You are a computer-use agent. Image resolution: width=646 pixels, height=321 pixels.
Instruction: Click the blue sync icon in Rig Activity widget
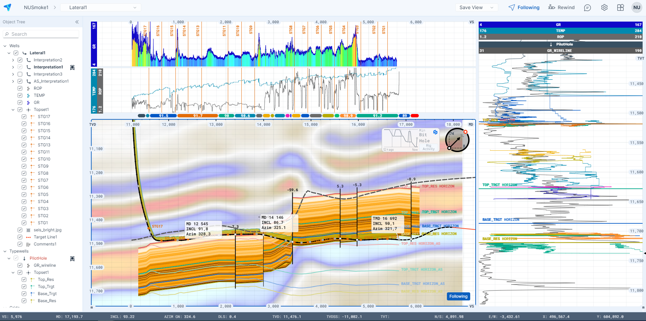pyautogui.click(x=435, y=132)
